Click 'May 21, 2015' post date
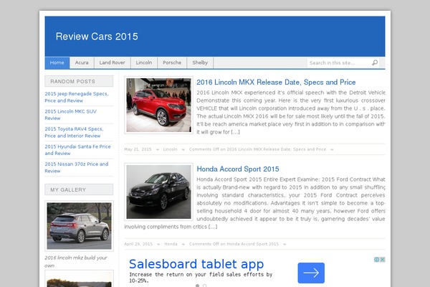430x287 pixels. tap(138, 149)
